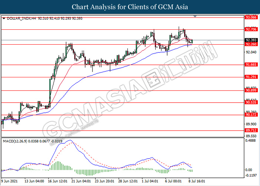Click the 91.665 price level label

[x=251, y=65]
